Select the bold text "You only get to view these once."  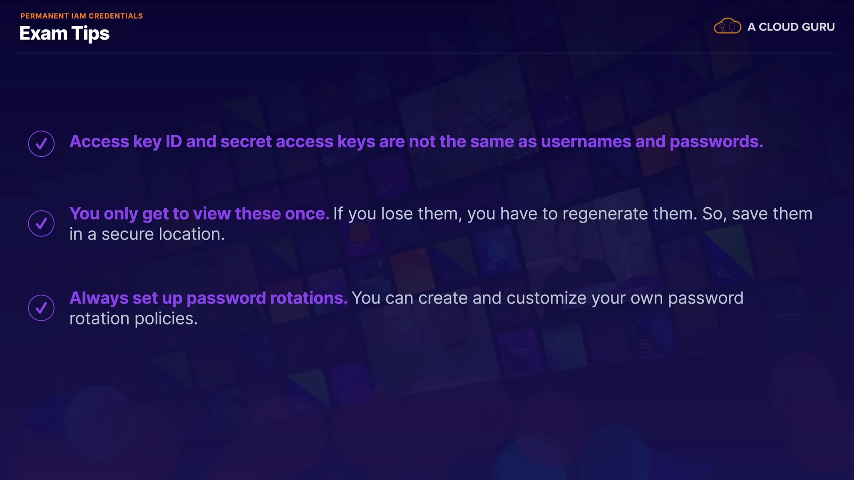coord(199,214)
